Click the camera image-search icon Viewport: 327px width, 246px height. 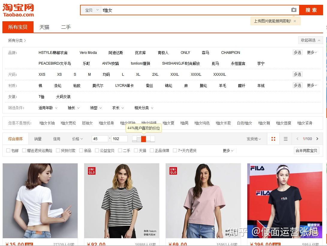point(294,10)
